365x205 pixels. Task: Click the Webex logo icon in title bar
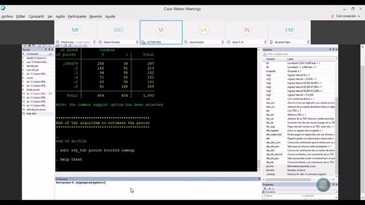[3, 8]
